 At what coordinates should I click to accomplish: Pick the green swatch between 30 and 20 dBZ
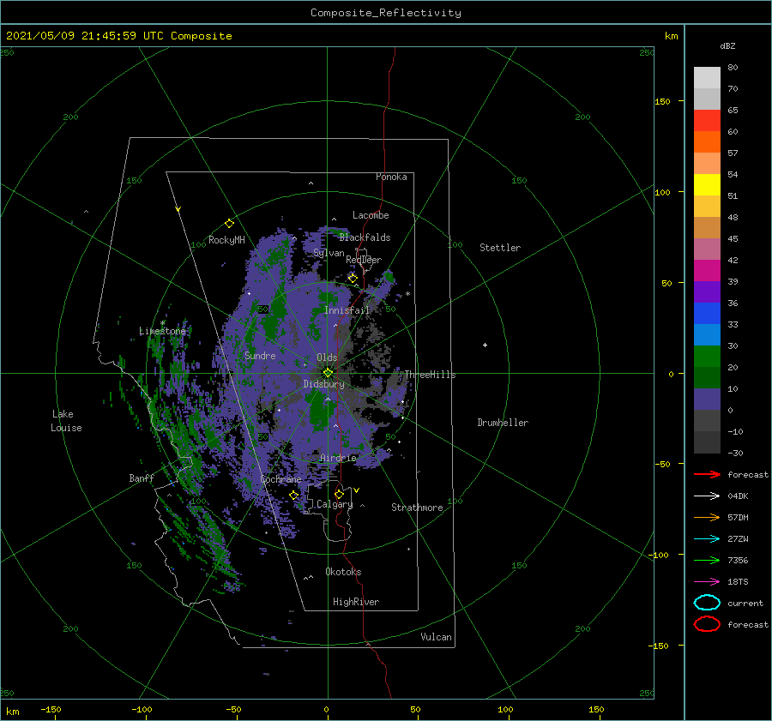click(x=707, y=356)
